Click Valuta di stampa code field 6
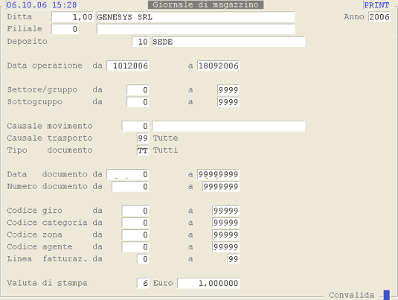398x300 pixels. (143, 283)
